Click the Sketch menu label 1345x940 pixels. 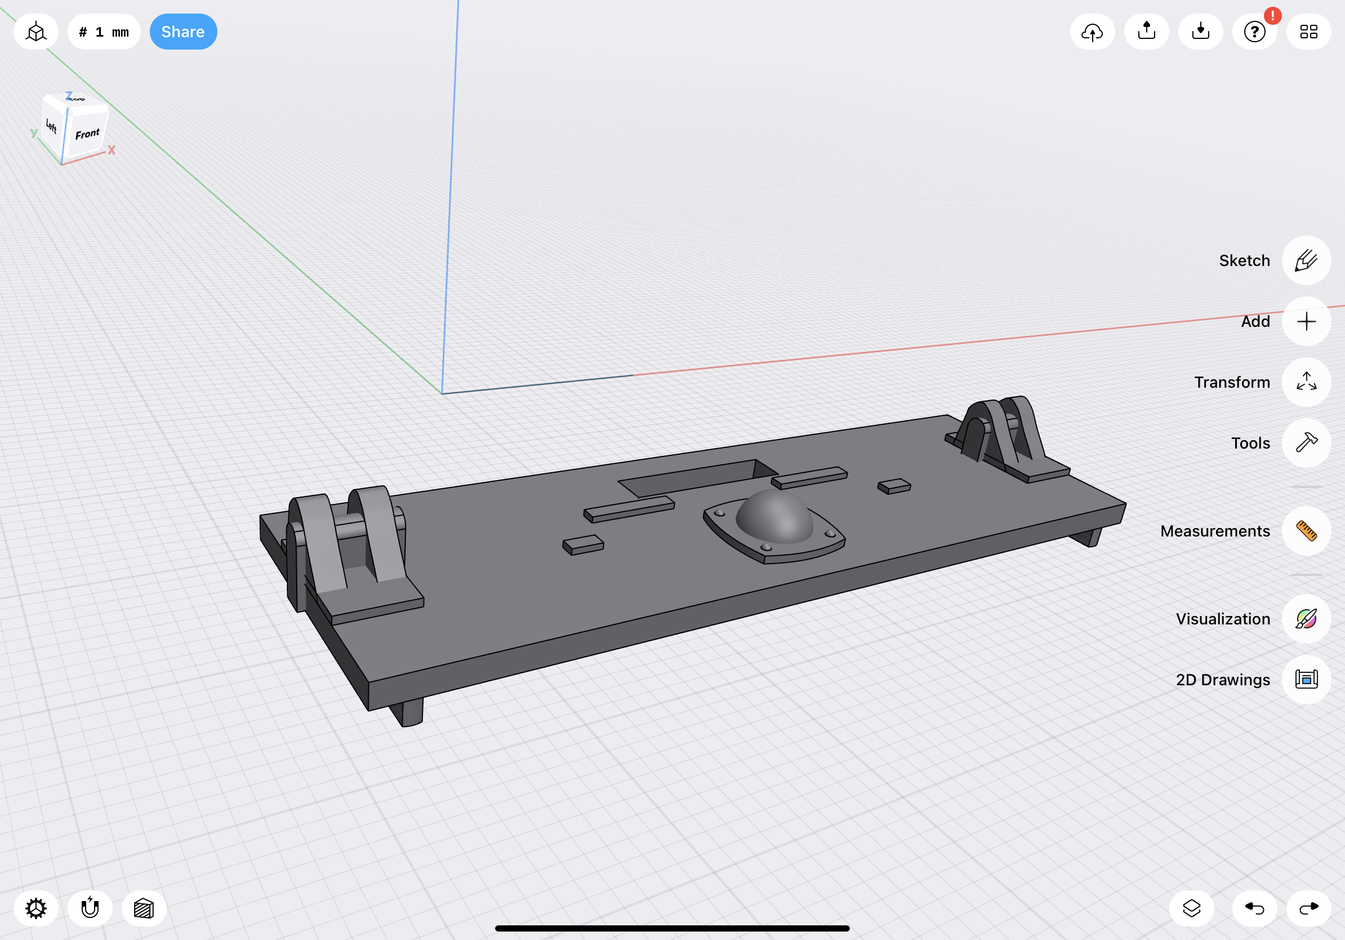[1244, 260]
